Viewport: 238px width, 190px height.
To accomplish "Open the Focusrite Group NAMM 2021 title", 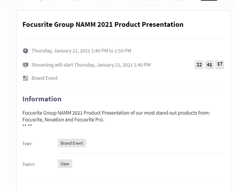I will pyautogui.click(x=103, y=24).
